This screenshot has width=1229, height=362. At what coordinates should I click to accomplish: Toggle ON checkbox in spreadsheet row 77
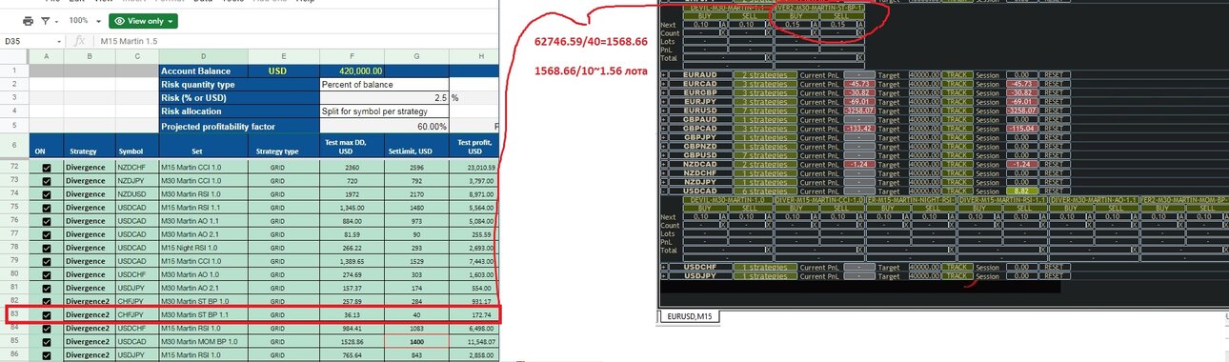[x=47, y=233]
